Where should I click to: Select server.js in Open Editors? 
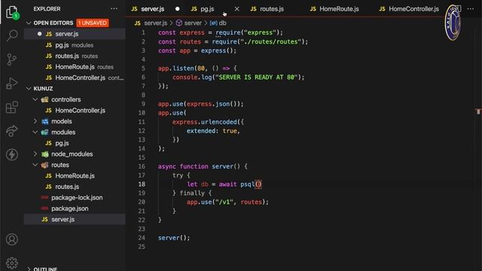point(75,34)
